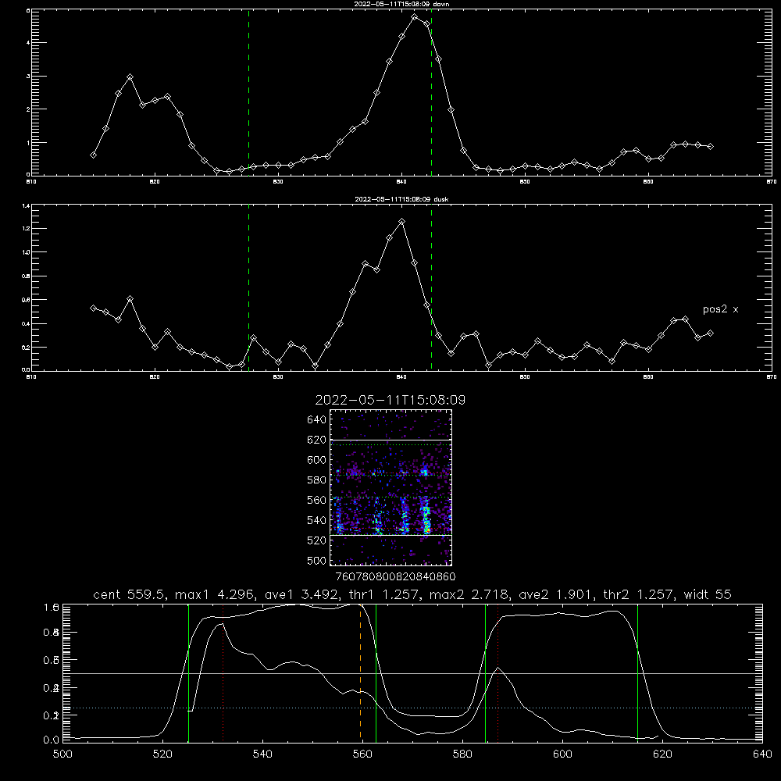Click the '600' y-axis label beside the spectrogram
Image resolution: width=781 pixels, height=781 pixels.
pos(317,460)
